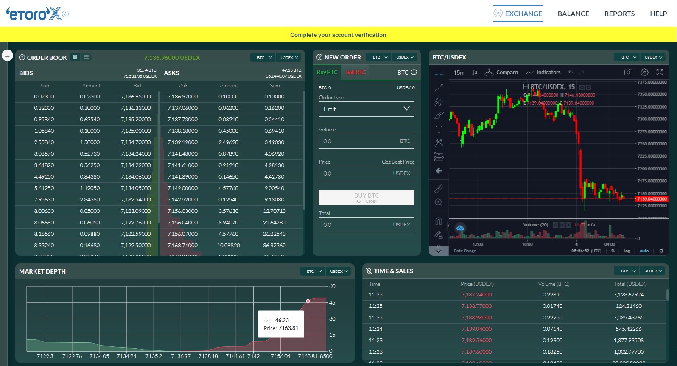The image size is (677, 366).
Task: Click the Get Best Price link
Action: click(x=398, y=162)
